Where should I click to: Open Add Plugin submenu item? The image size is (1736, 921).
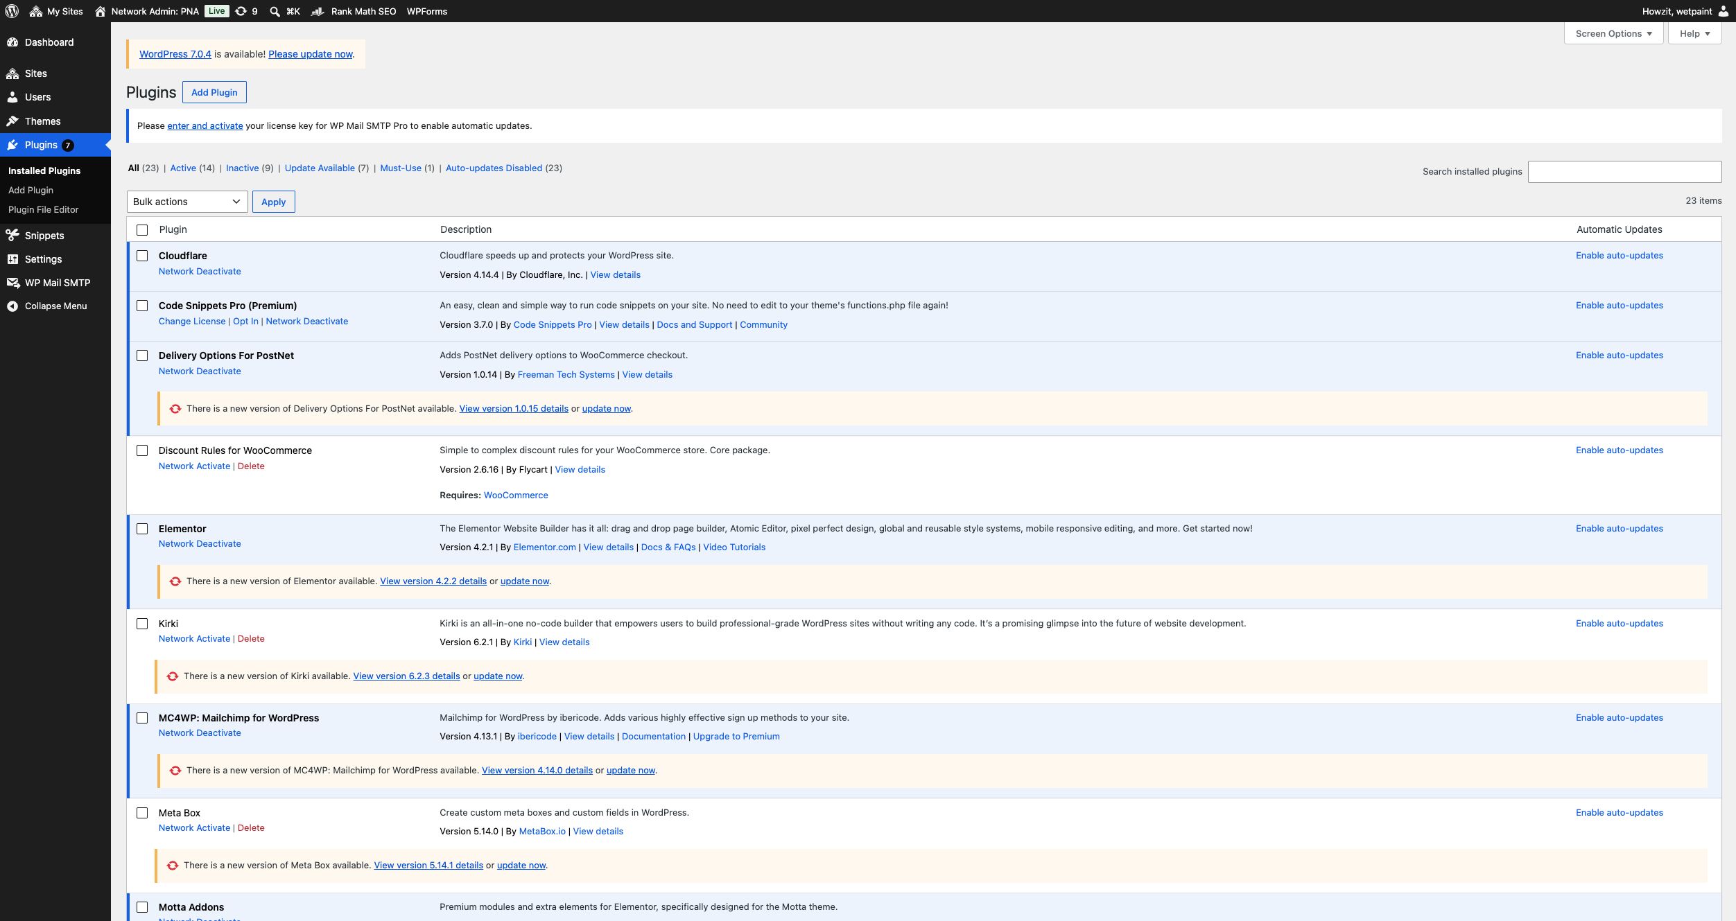(x=31, y=190)
